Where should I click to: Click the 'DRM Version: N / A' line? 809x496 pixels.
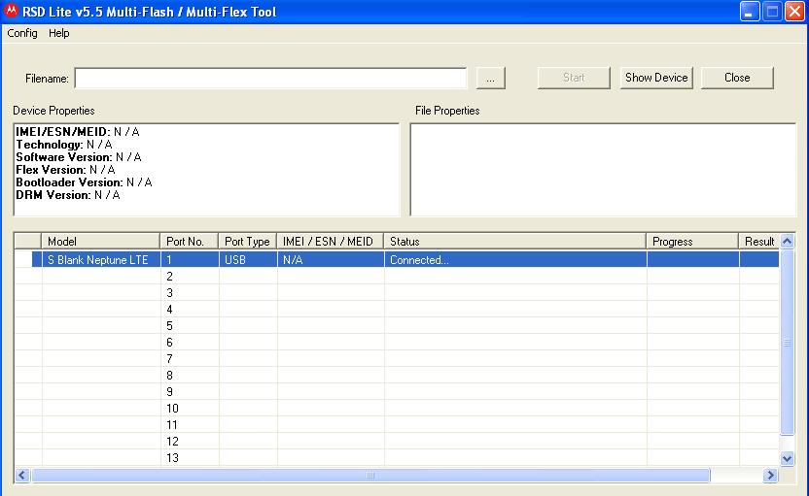[68, 195]
